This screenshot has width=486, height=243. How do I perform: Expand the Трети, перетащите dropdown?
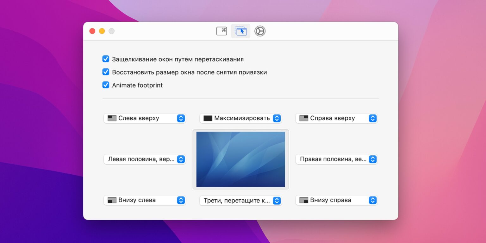[277, 201]
